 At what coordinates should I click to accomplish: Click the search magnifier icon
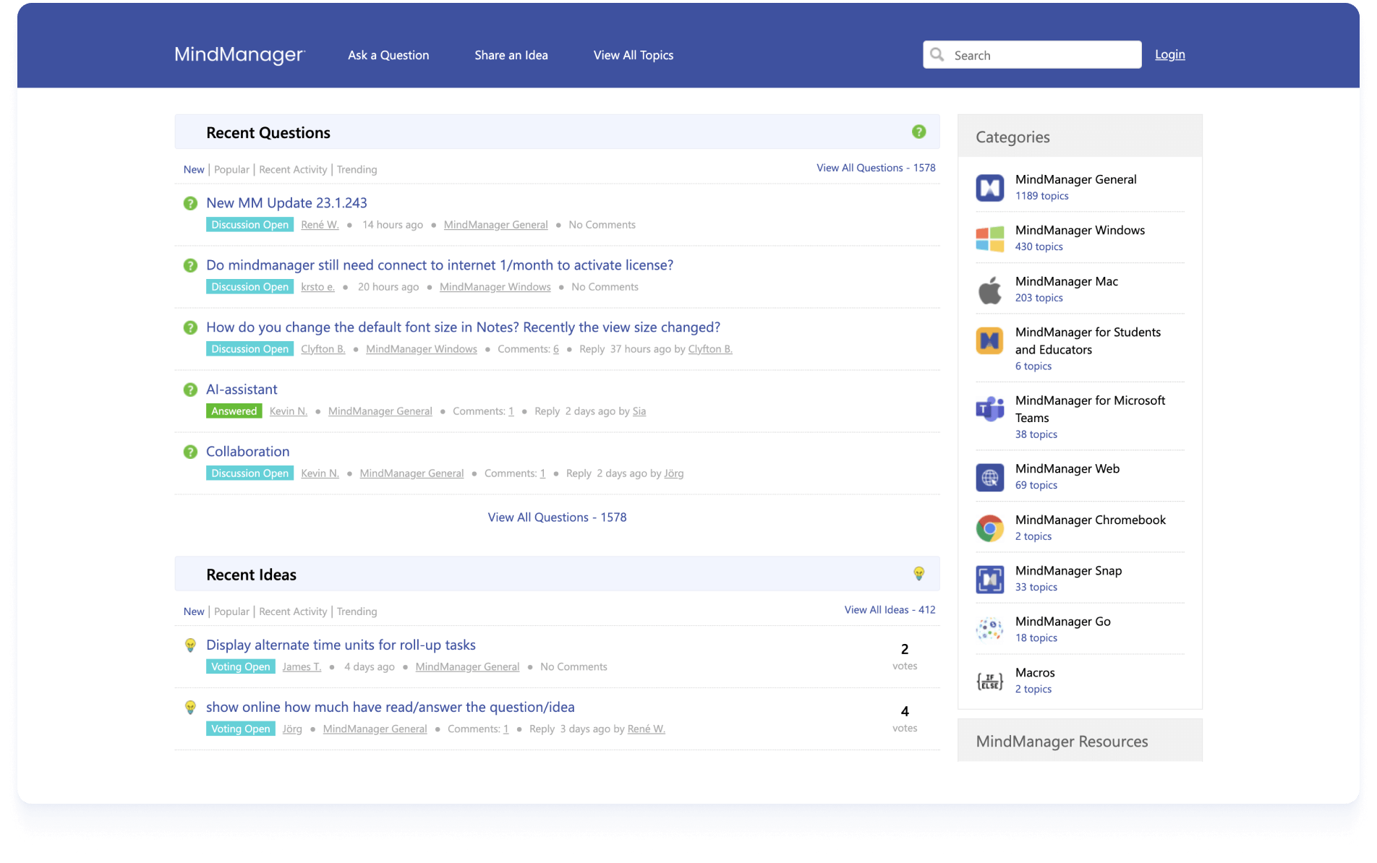tap(937, 55)
